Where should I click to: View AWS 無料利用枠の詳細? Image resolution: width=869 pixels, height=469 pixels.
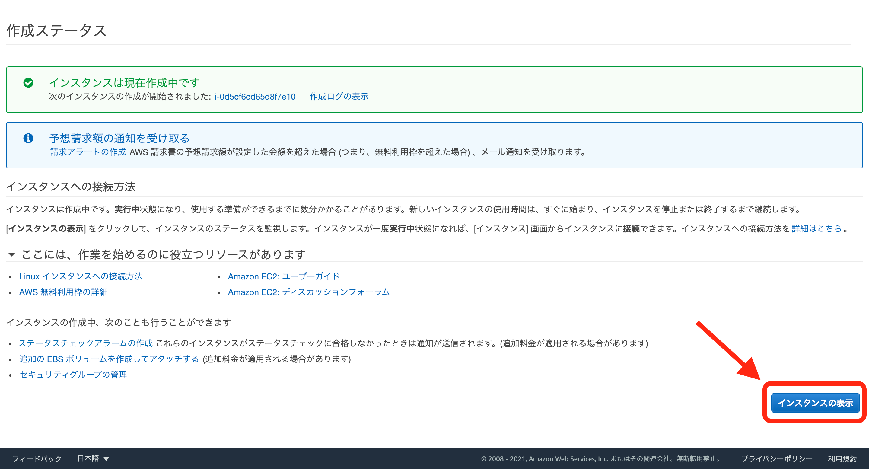pyautogui.click(x=63, y=292)
